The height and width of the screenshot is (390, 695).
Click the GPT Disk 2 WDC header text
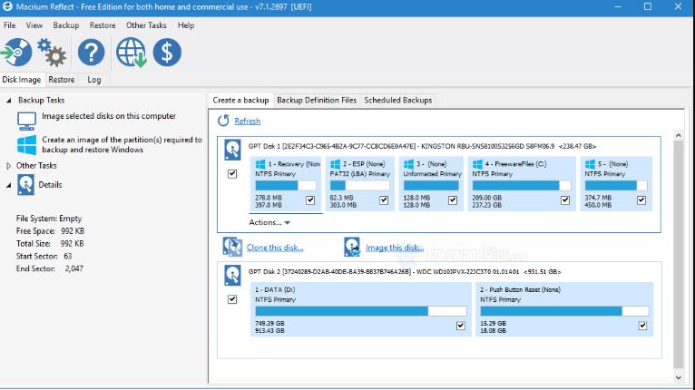(x=405, y=272)
